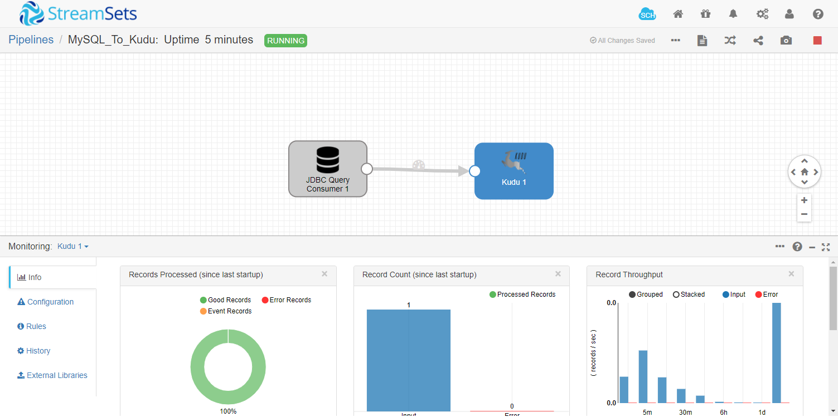
Task: Toggle Event Records legend item
Action: [x=226, y=311]
